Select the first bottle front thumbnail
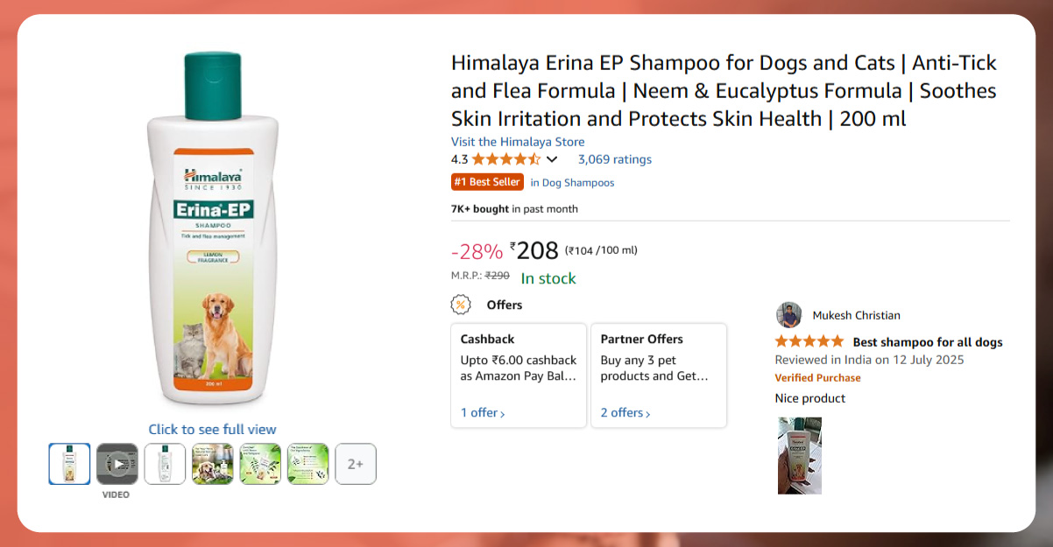1053x547 pixels. tap(69, 464)
